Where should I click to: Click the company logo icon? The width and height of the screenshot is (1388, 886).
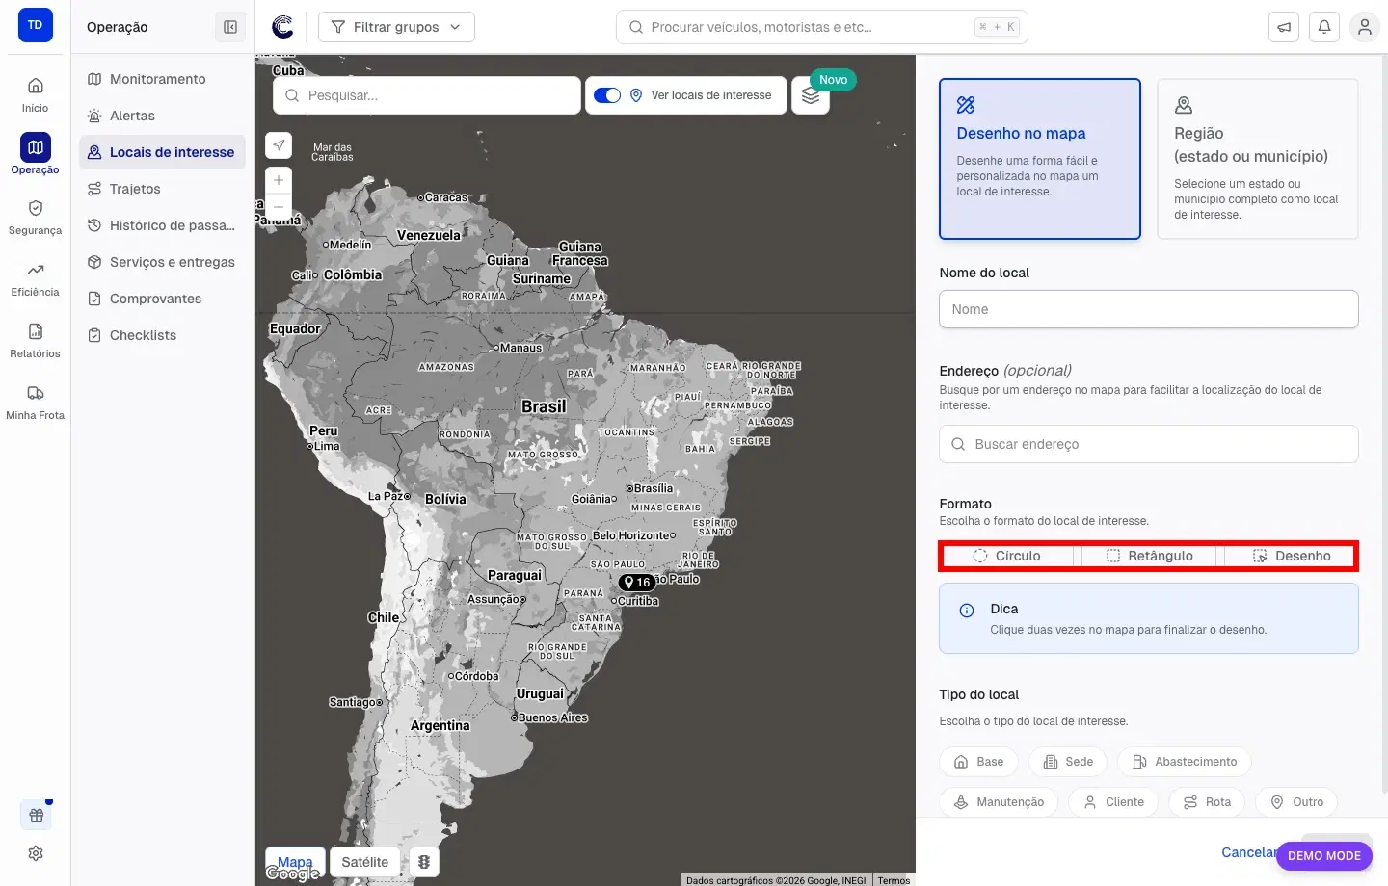pos(282,27)
